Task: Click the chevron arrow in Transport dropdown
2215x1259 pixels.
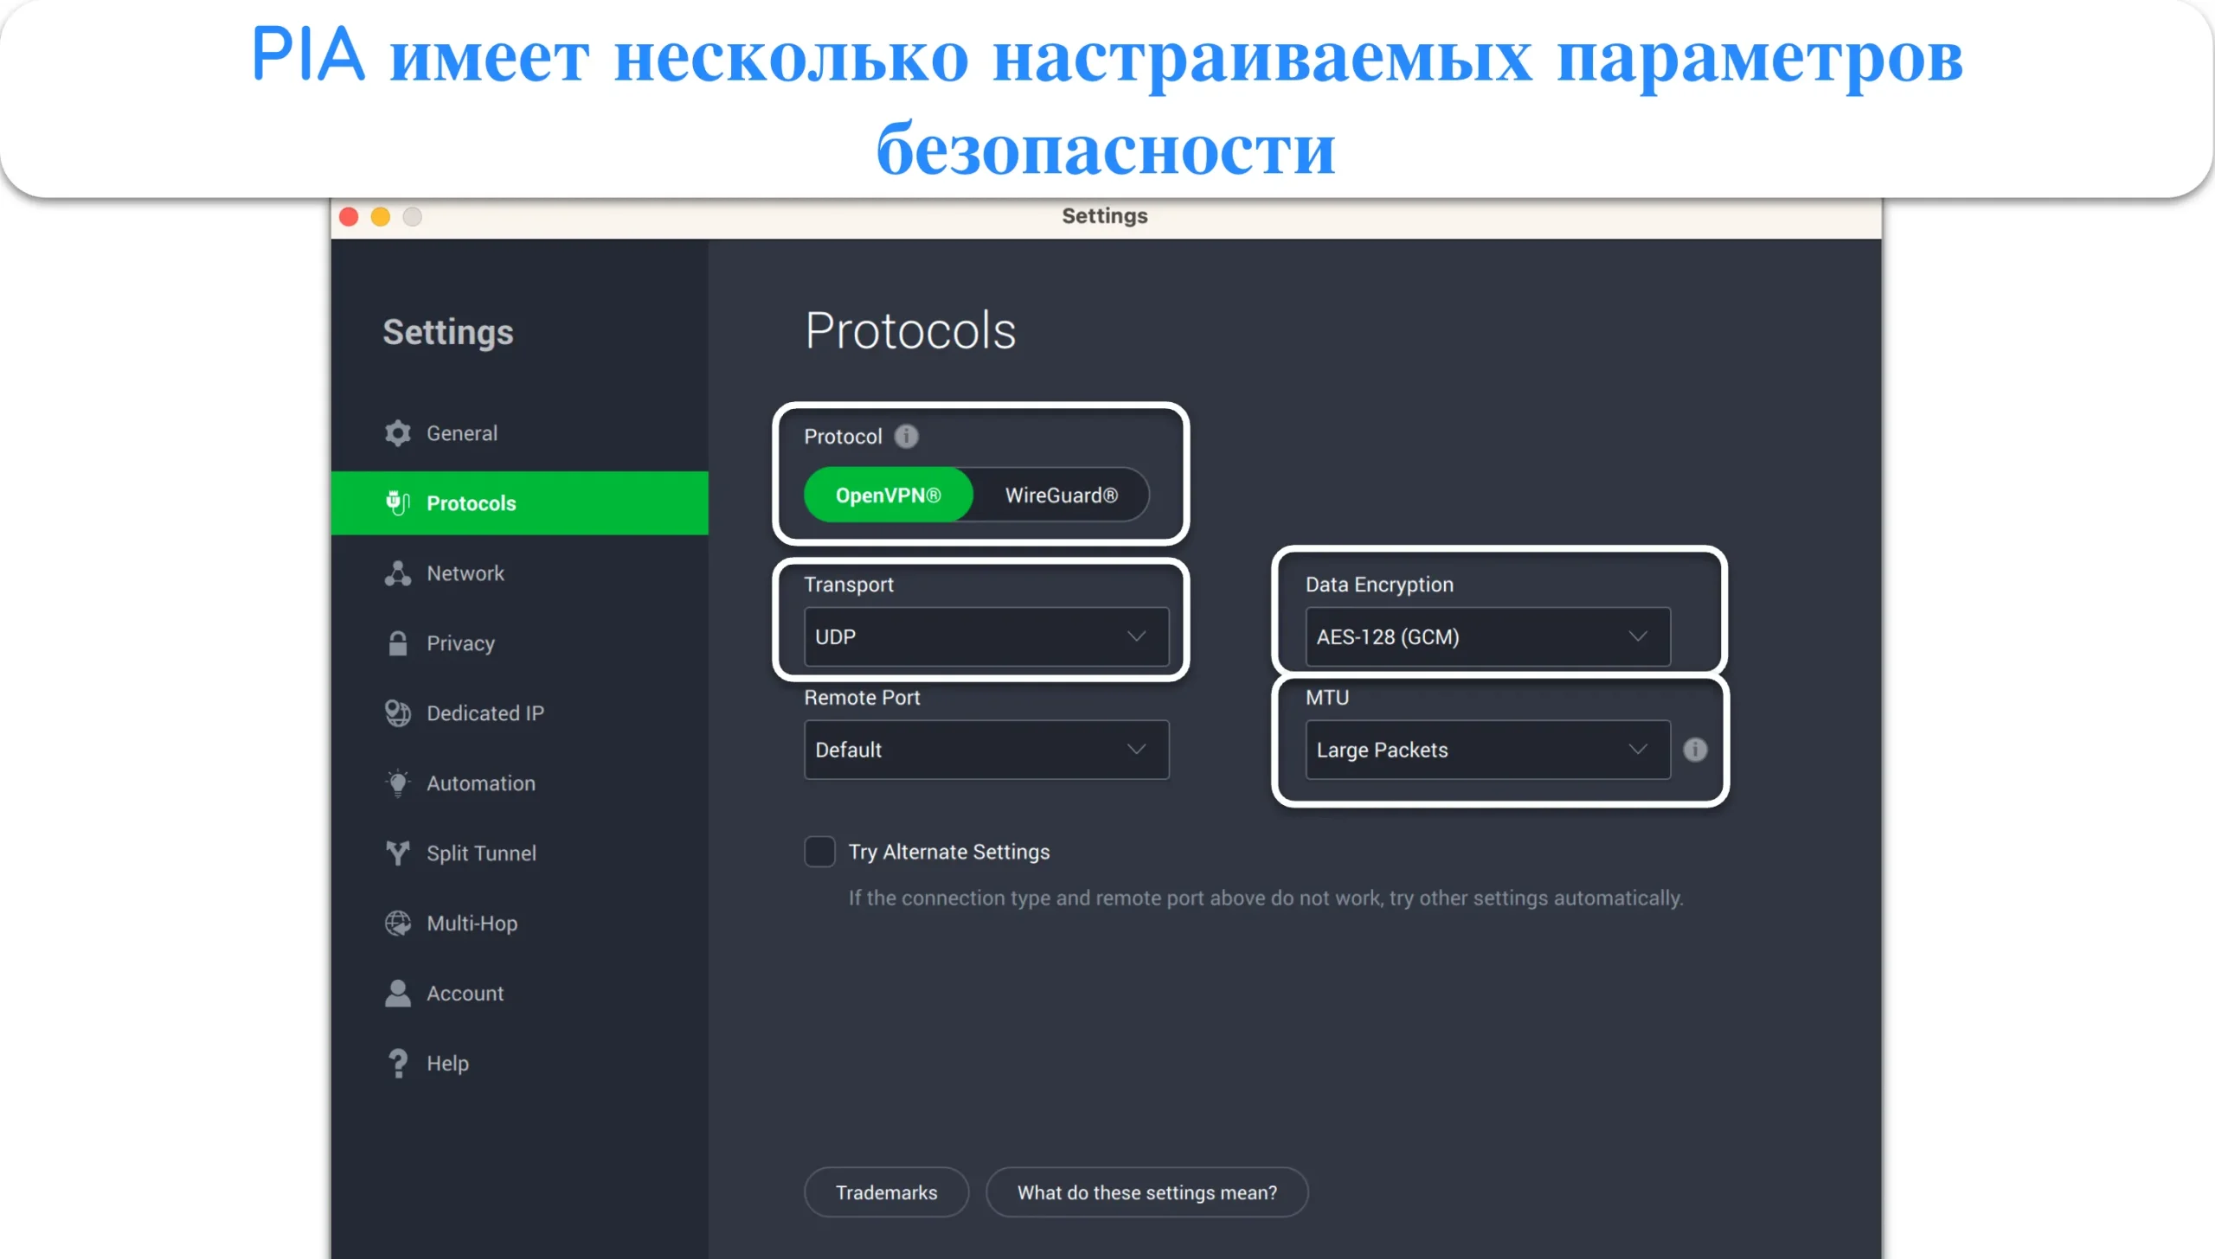Action: pos(1135,637)
